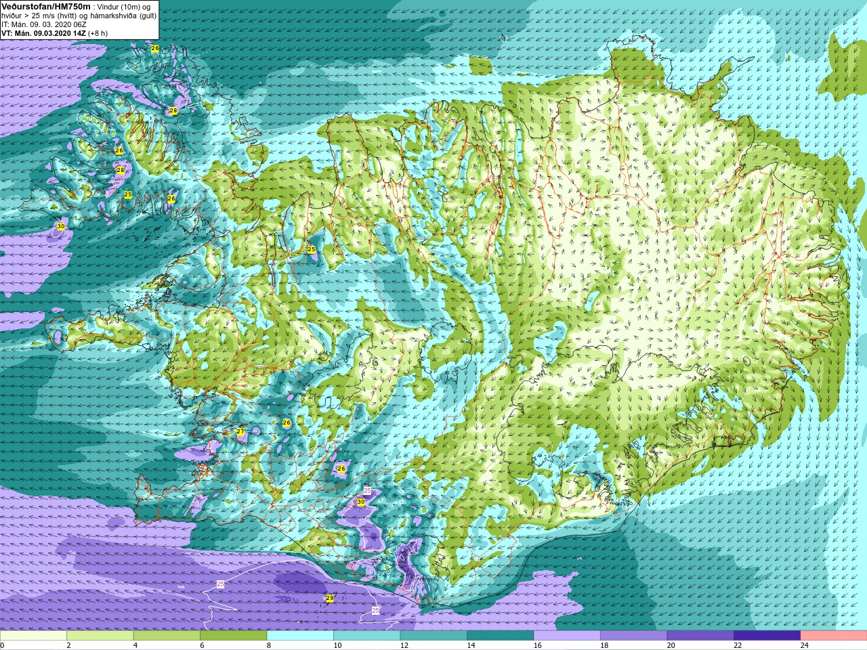Viewport: 867px width, 650px height.
Task: Click the legend scale label '0'
Action: point(2,645)
